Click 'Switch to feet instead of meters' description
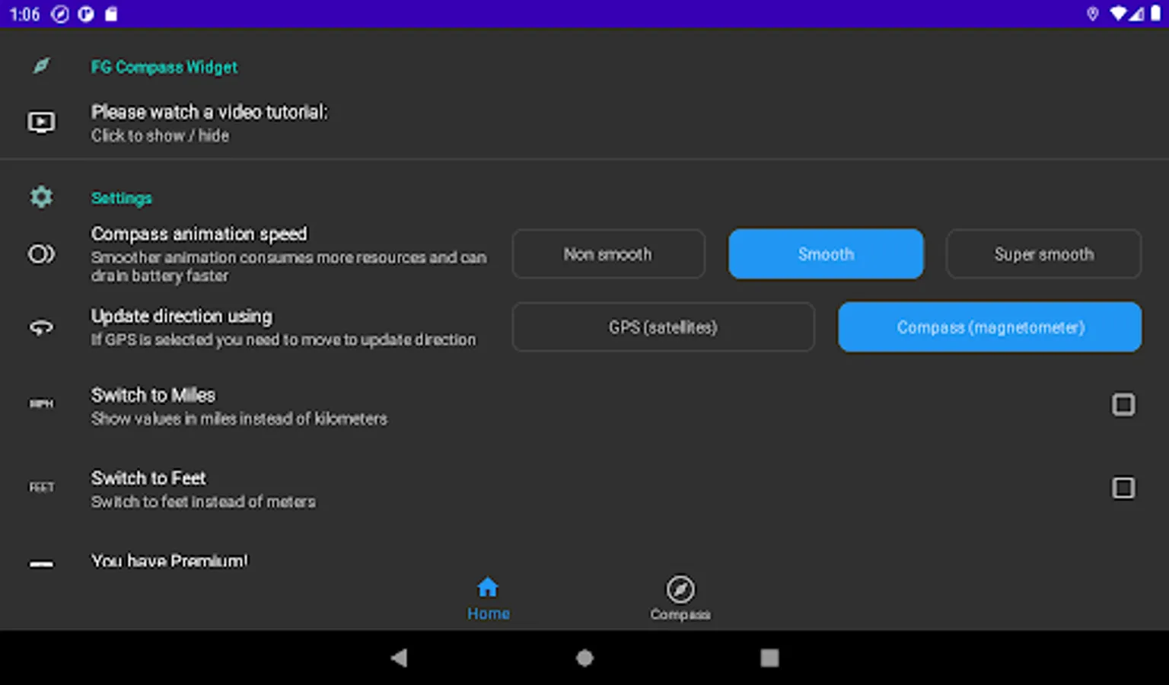The height and width of the screenshot is (685, 1169). coord(203,502)
